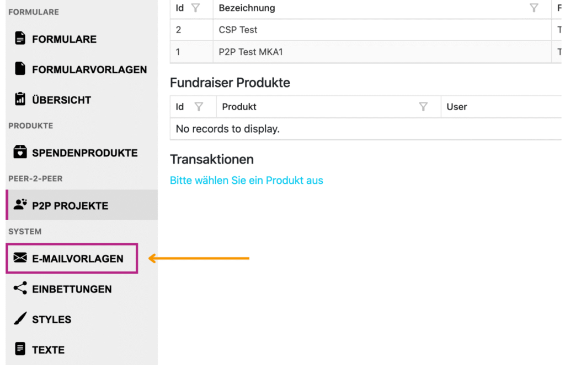
Task: Open the E-Mailvorlagen menu item
Action: (x=77, y=258)
